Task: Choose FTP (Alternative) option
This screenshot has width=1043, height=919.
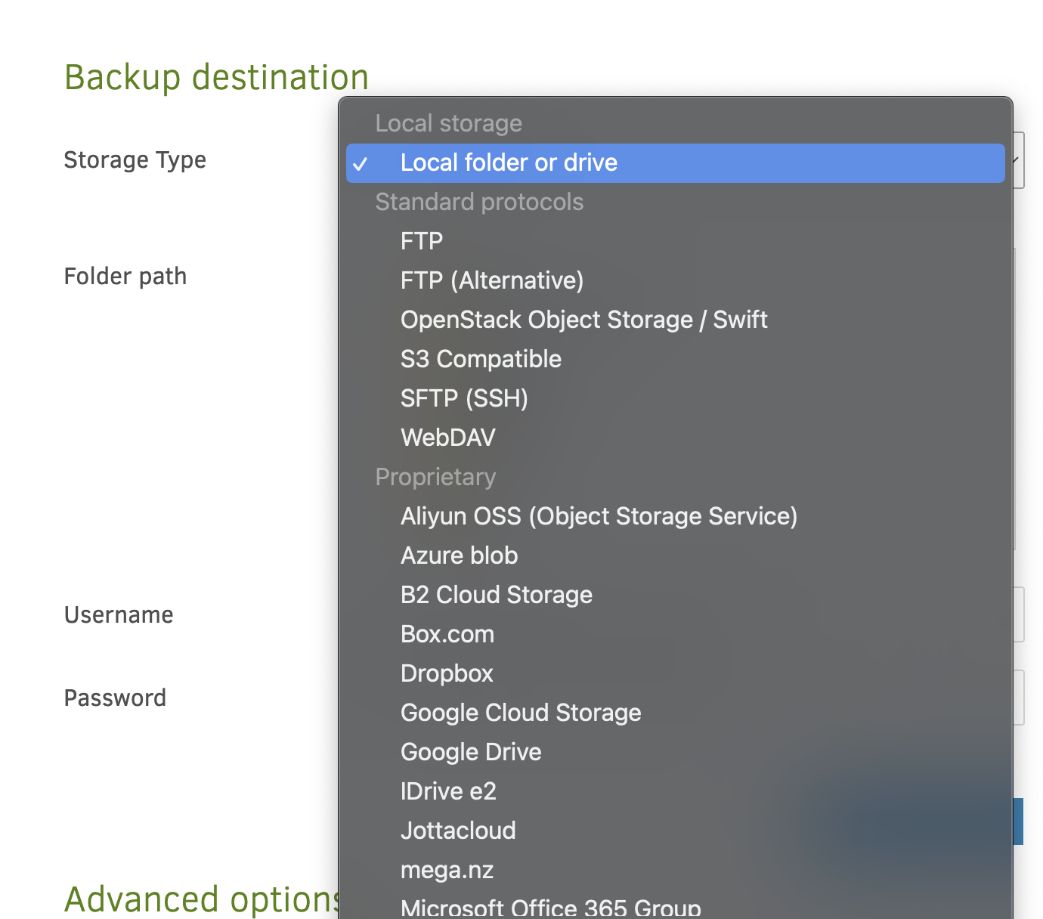Action: point(675,280)
